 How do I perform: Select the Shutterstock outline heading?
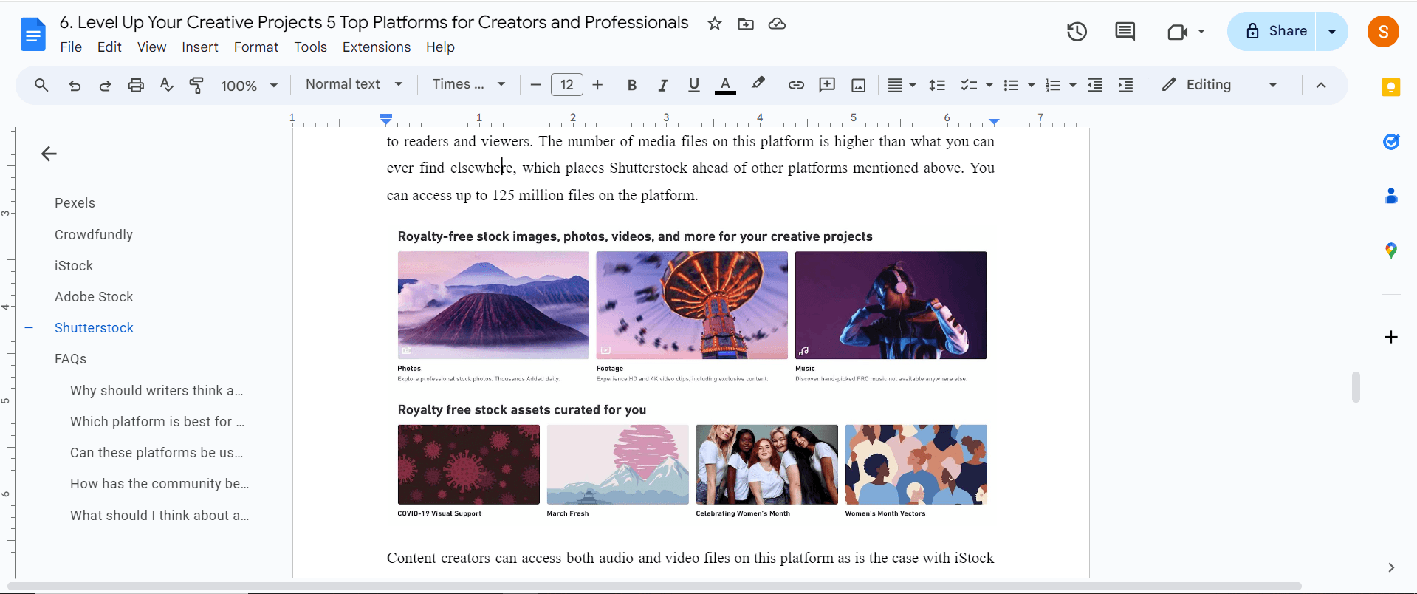(94, 328)
